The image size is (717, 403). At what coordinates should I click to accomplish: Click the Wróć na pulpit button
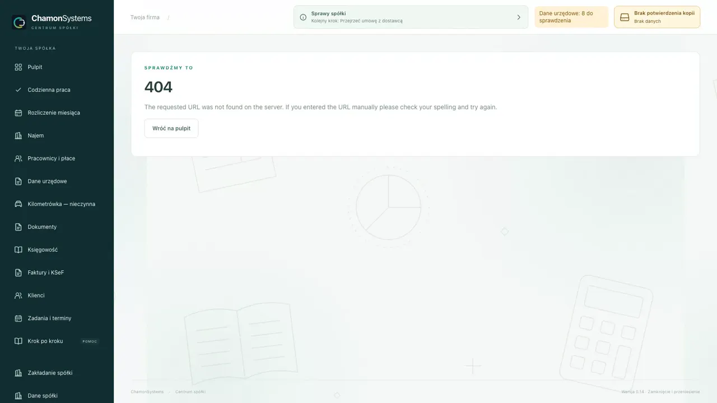171,128
